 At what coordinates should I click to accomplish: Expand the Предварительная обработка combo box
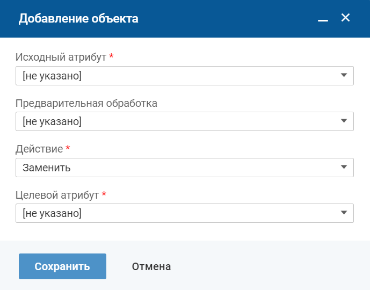[177, 122]
